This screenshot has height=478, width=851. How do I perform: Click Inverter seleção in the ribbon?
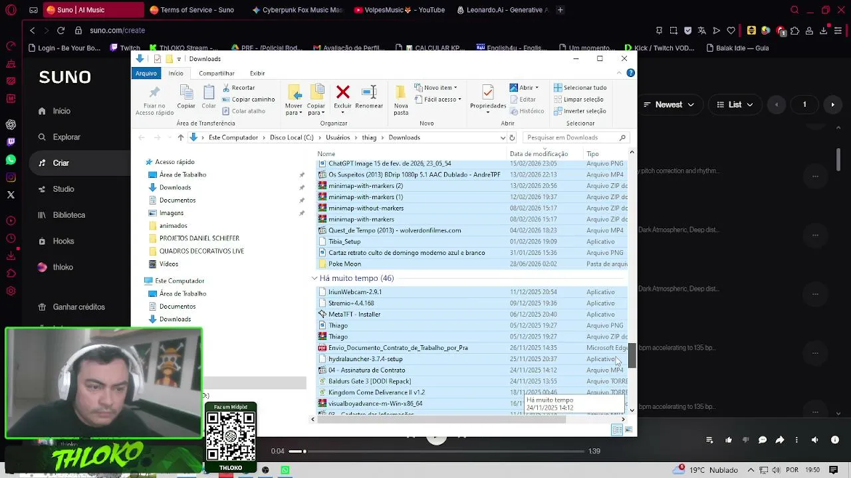click(580, 112)
